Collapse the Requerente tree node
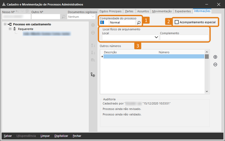225x141 pixels. (10, 29)
